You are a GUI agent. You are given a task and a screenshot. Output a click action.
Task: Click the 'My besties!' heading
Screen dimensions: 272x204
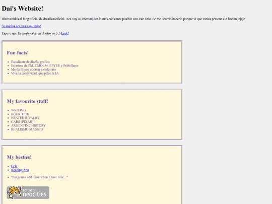point(19,157)
